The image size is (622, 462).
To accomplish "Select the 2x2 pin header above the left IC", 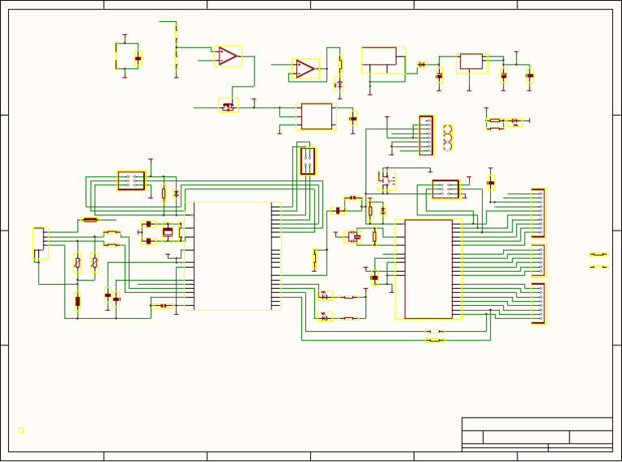I will [308, 161].
